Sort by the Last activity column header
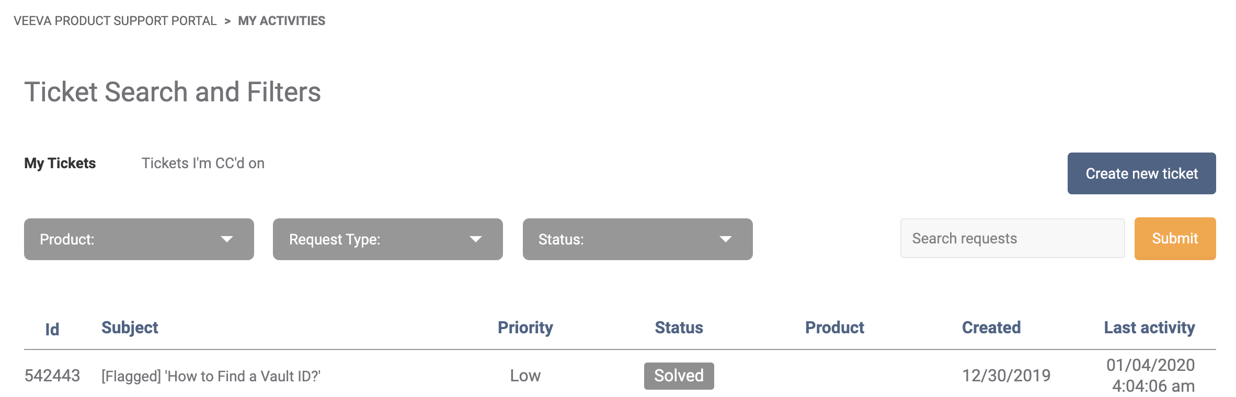 click(x=1149, y=328)
